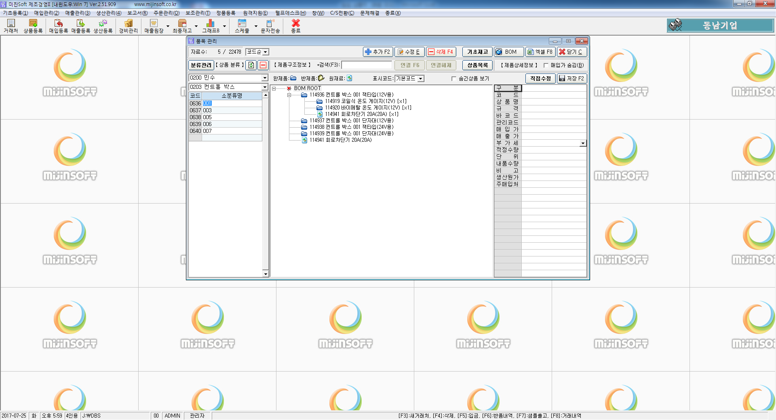Open the 문제해결 menu
The height and width of the screenshot is (420, 776).
(x=370, y=13)
